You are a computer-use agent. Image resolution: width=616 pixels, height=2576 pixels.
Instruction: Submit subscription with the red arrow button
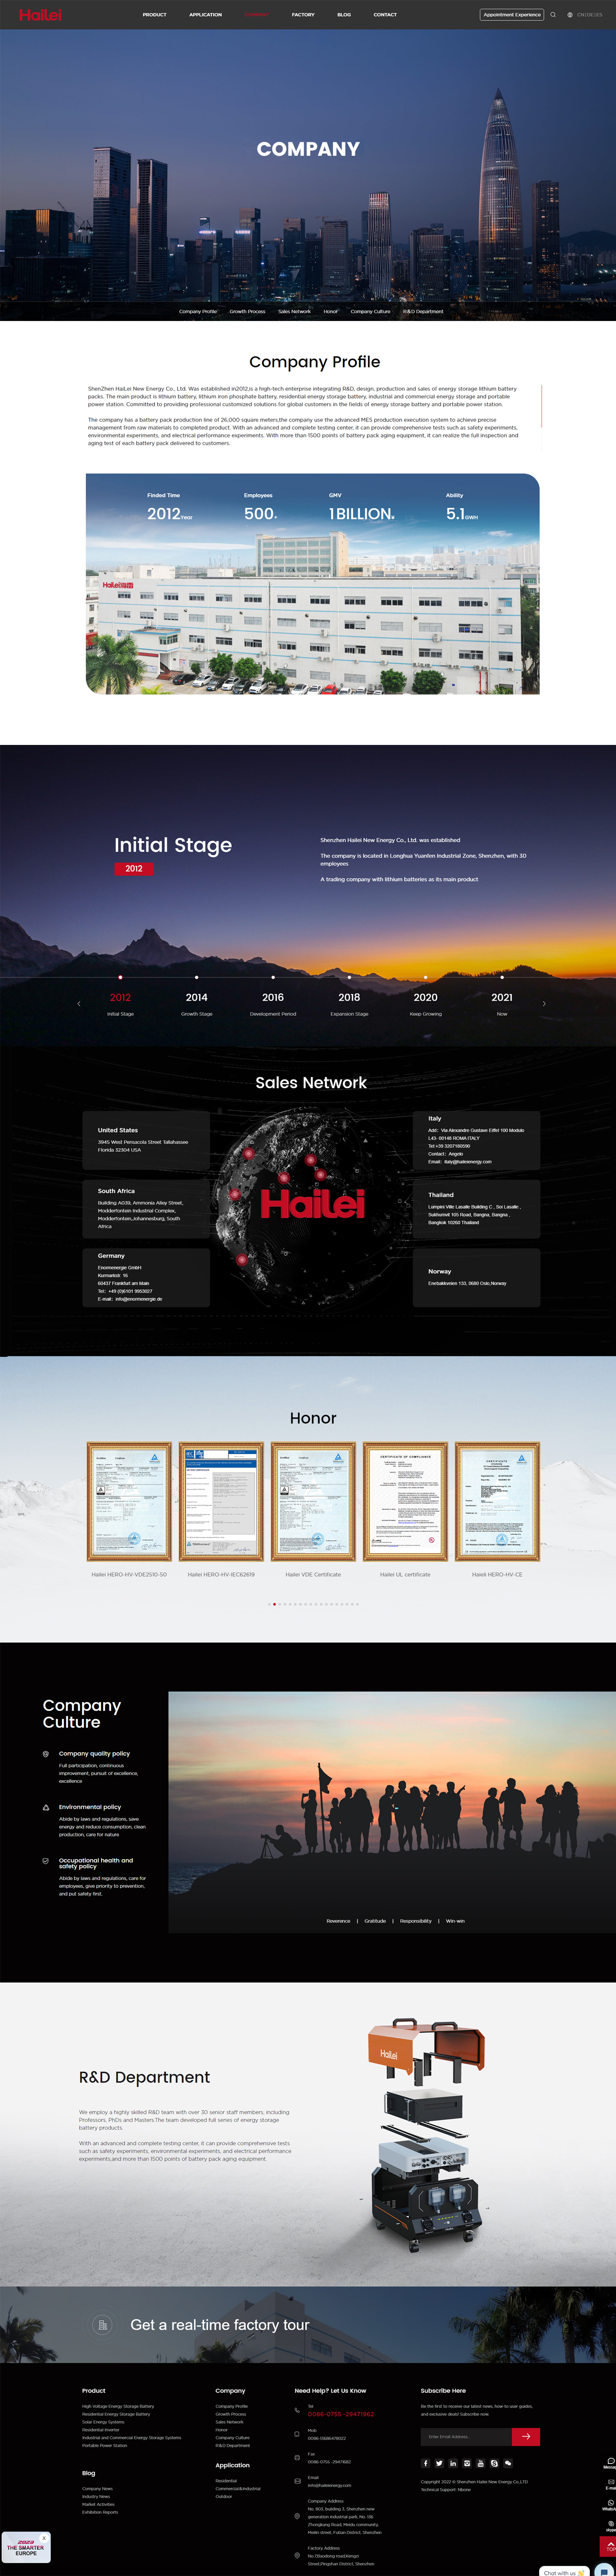point(526,2436)
